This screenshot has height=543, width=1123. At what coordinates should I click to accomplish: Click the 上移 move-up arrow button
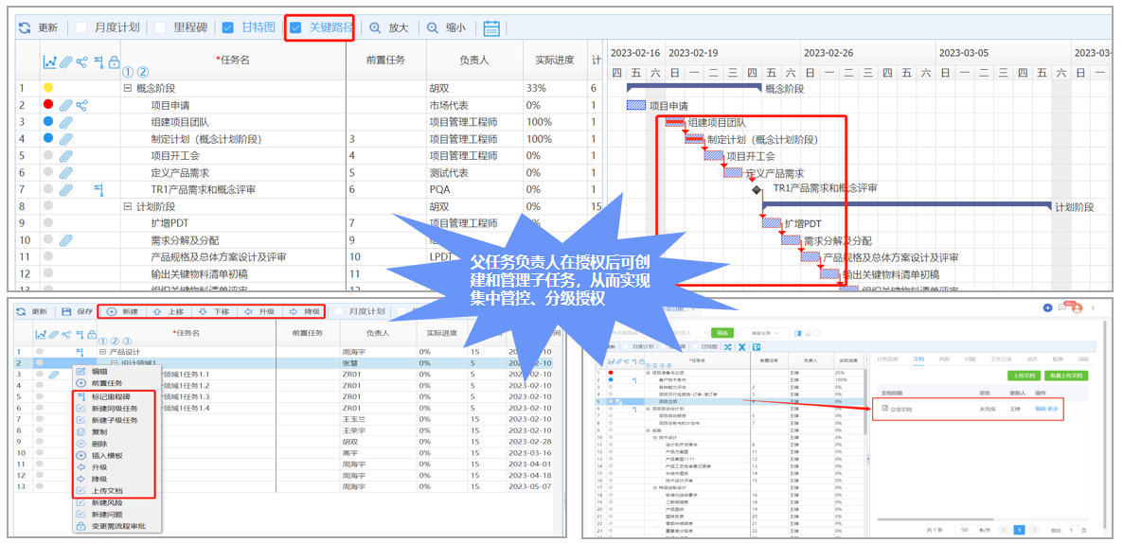coord(158,310)
